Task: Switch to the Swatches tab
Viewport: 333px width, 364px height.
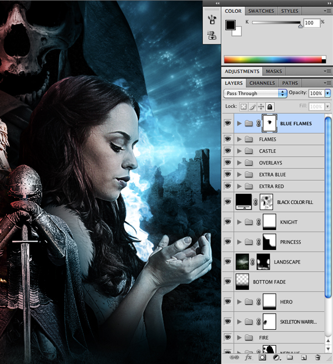Action: (260, 11)
